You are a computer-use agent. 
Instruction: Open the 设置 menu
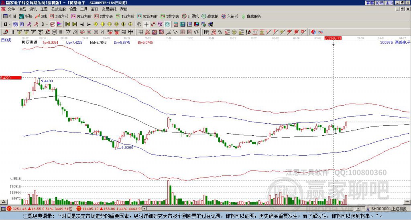click(x=73, y=9)
